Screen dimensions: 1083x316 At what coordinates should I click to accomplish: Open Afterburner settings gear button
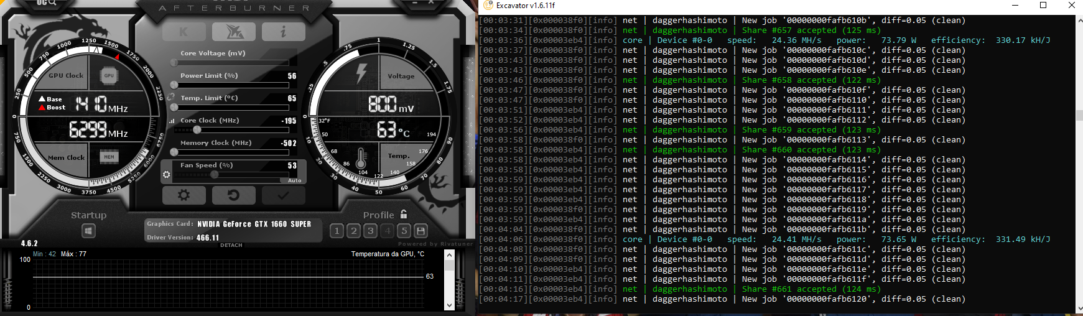pos(184,195)
